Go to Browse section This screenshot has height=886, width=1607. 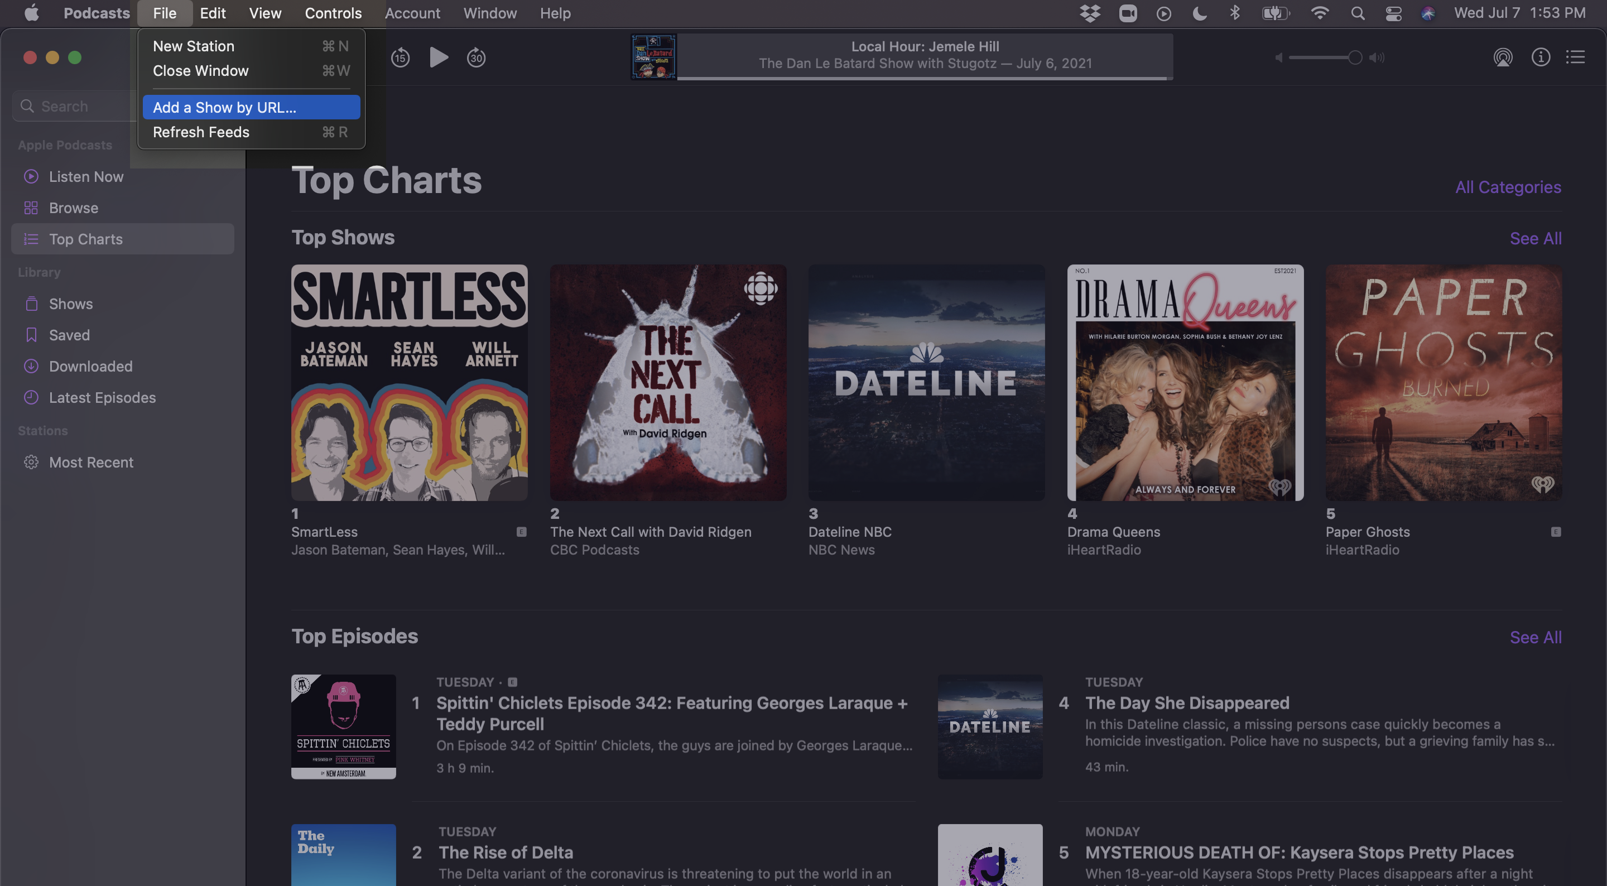(73, 208)
